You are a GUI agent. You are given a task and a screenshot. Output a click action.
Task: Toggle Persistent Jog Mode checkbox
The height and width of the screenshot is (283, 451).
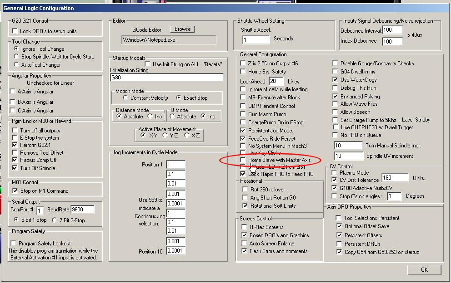(243, 131)
